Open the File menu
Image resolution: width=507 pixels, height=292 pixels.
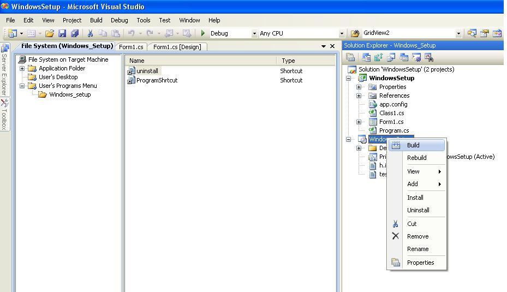point(10,20)
